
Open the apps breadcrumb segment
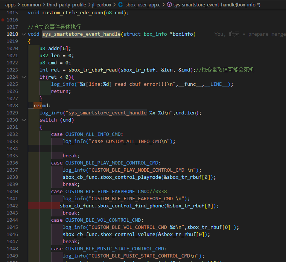pyautogui.click(x=11, y=5)
